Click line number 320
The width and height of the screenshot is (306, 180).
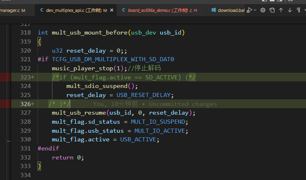point(26,51)
